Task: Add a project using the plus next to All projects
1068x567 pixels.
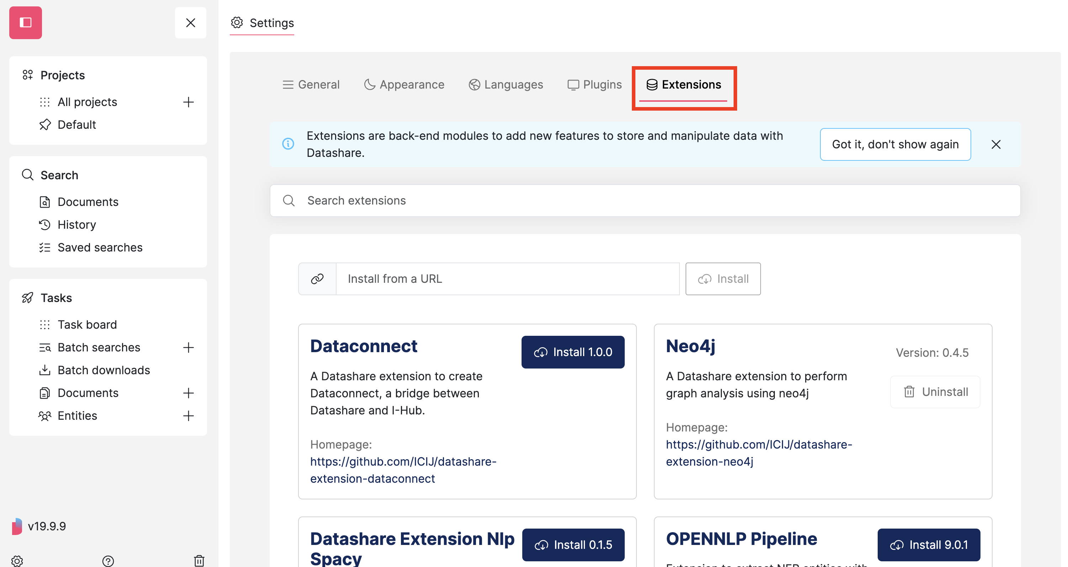Action: 189,101
